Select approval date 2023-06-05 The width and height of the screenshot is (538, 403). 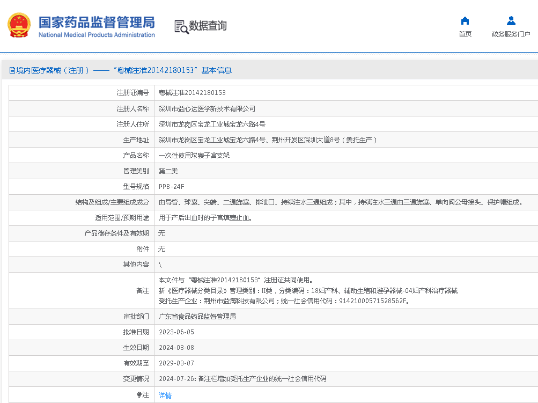tap(176, 332)
